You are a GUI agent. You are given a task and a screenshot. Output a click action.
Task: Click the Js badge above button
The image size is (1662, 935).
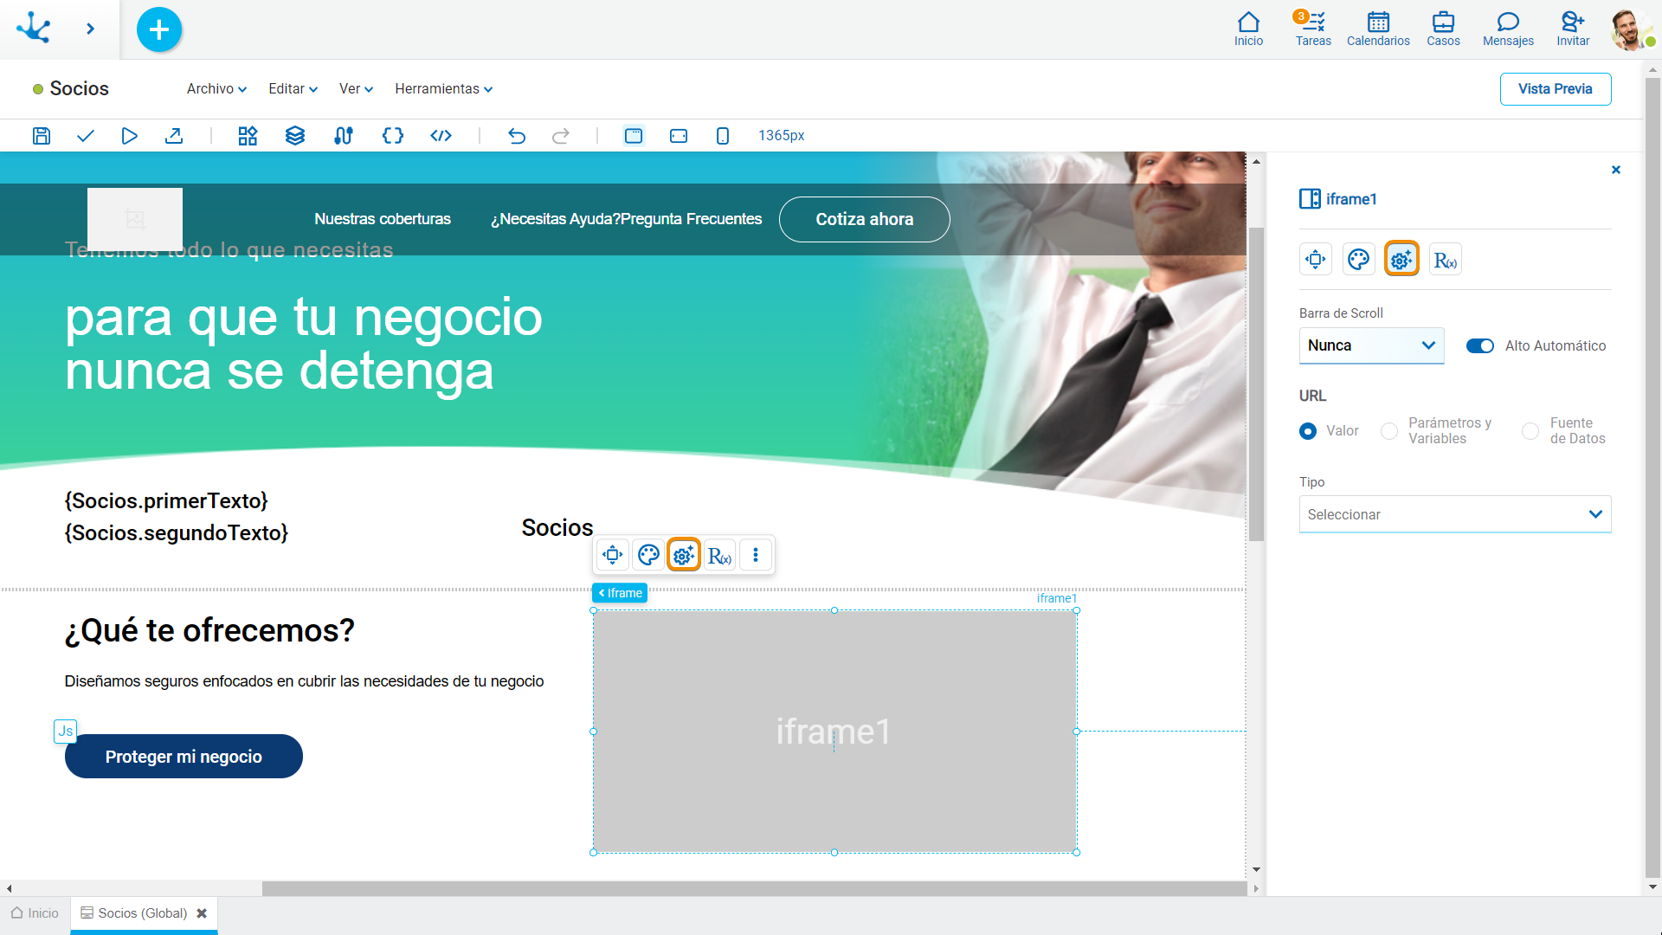click(x=65, y=732)
